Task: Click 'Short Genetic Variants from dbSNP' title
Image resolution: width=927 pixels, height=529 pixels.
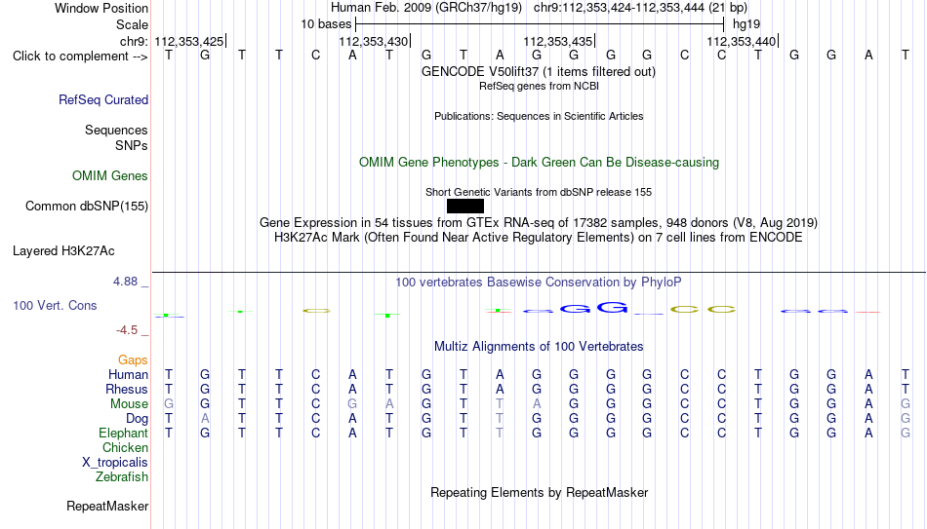Action: 539,193
